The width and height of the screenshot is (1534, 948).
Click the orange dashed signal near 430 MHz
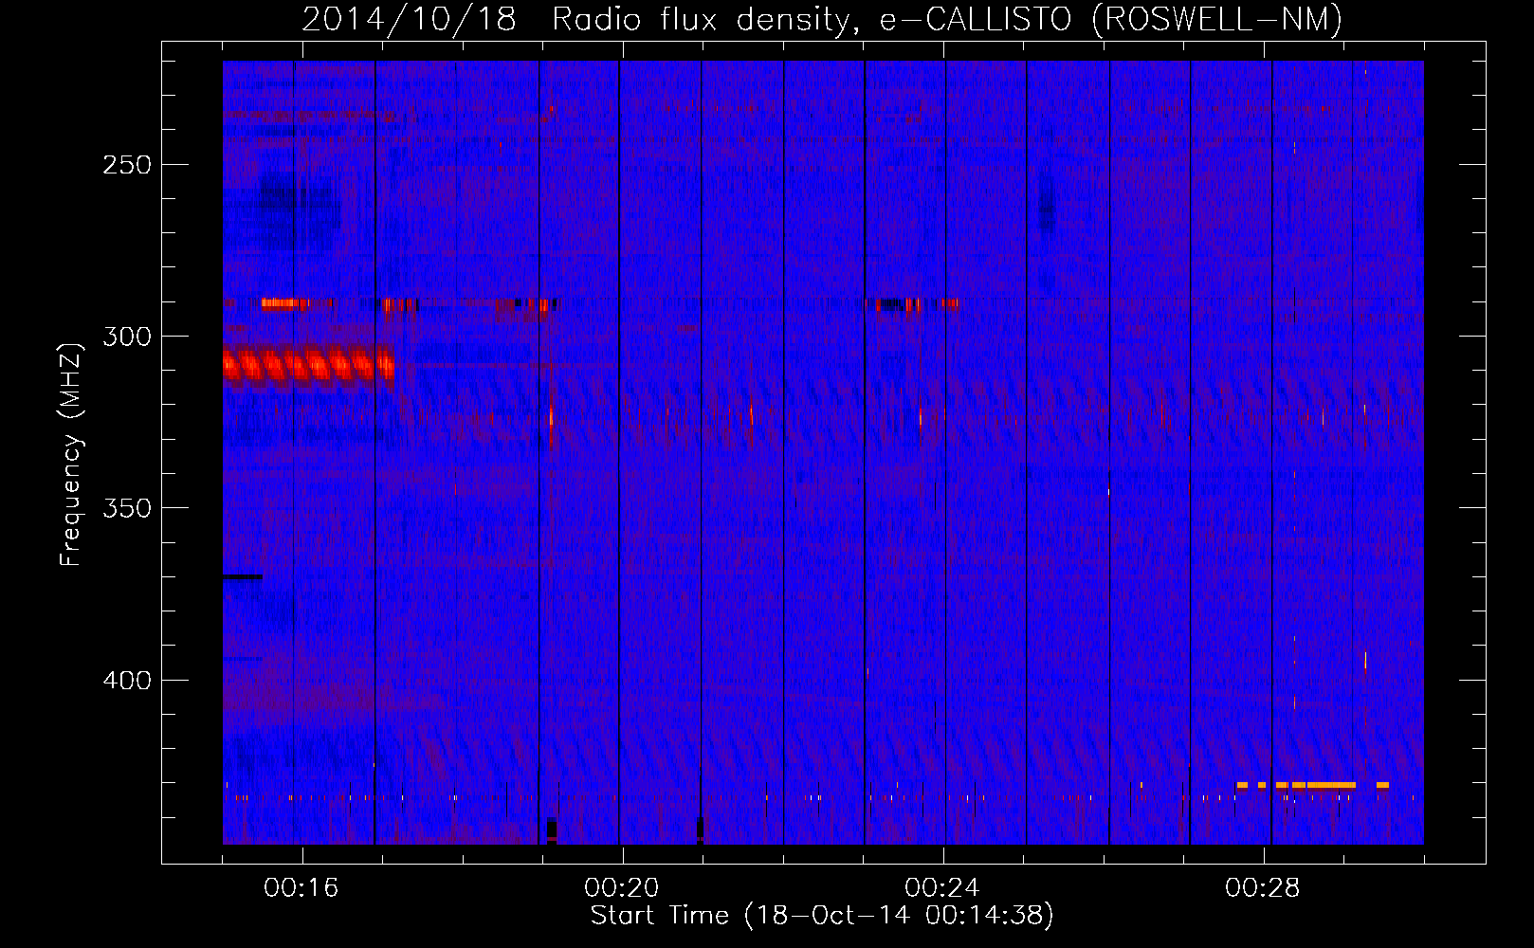[x=1313, y=785]
